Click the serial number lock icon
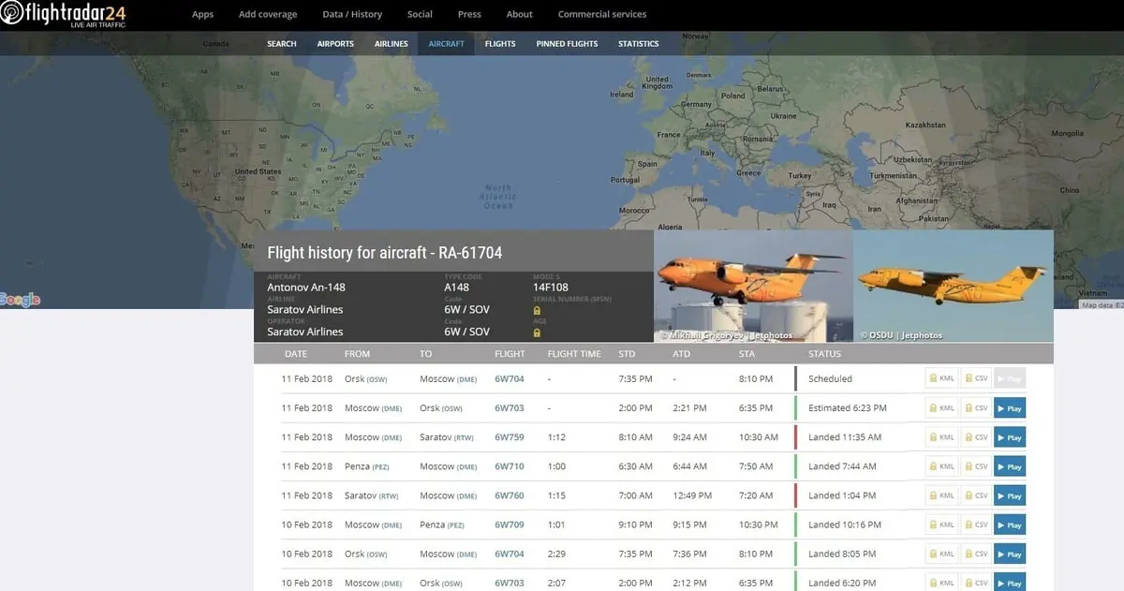The width and height of the screenshot is (1124, 591). [x=537, y=309]
